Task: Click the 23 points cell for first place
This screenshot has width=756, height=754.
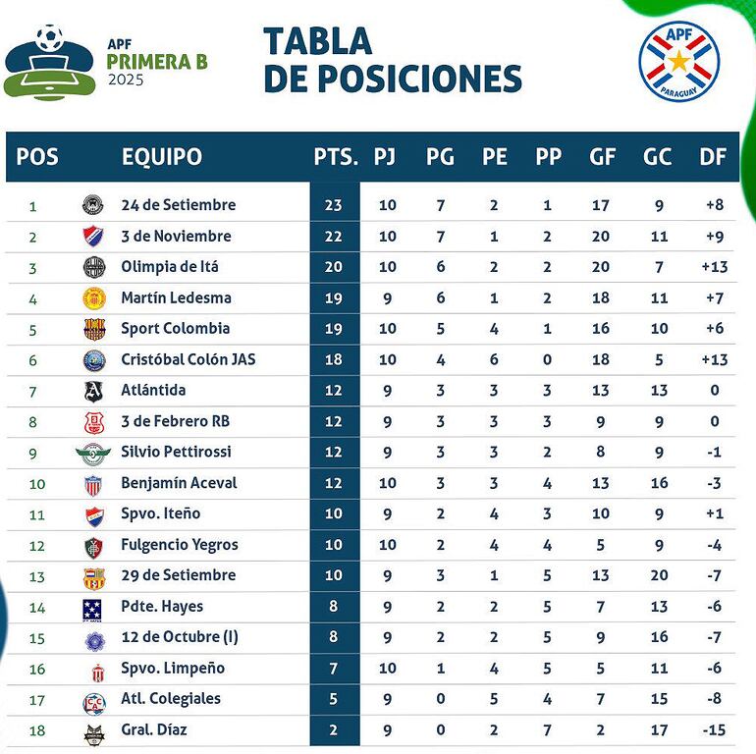Action: [334, 205]
